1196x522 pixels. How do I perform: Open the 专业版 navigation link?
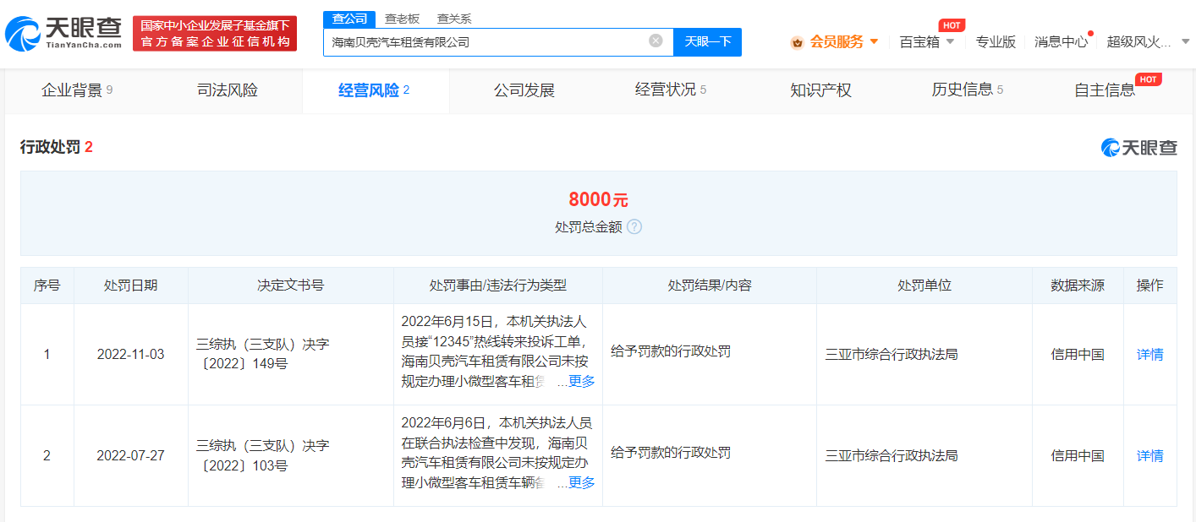pyautogui.click(x=996, y=41)
